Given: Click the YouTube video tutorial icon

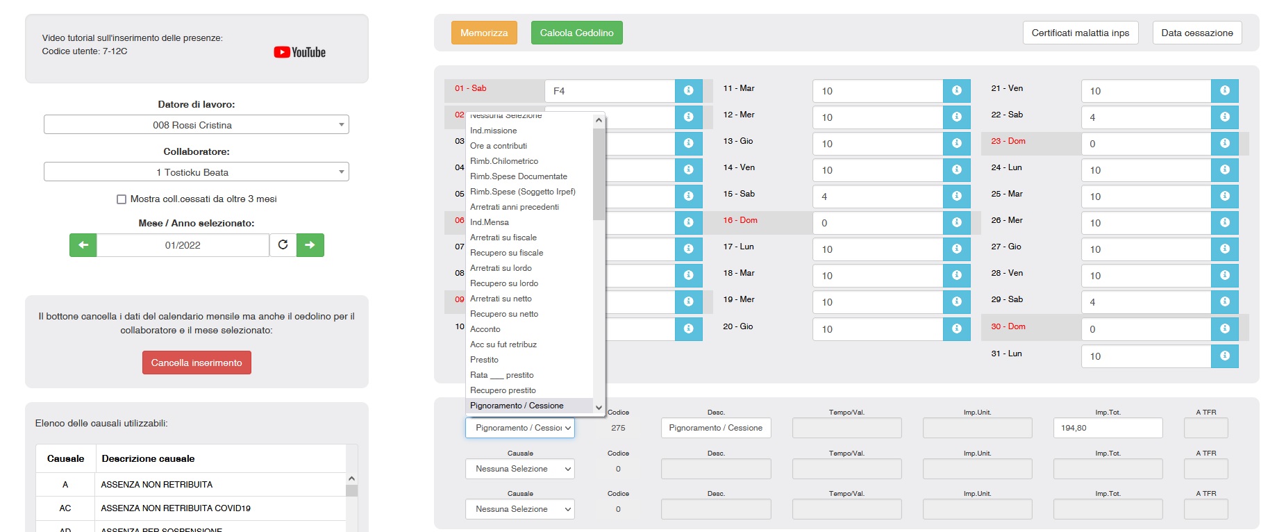Looking at the screenshot, I should pos(299,52).
